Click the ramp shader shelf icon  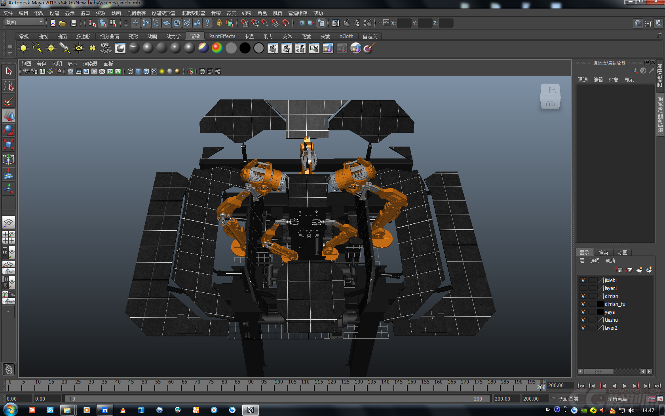tap(217, 48)
